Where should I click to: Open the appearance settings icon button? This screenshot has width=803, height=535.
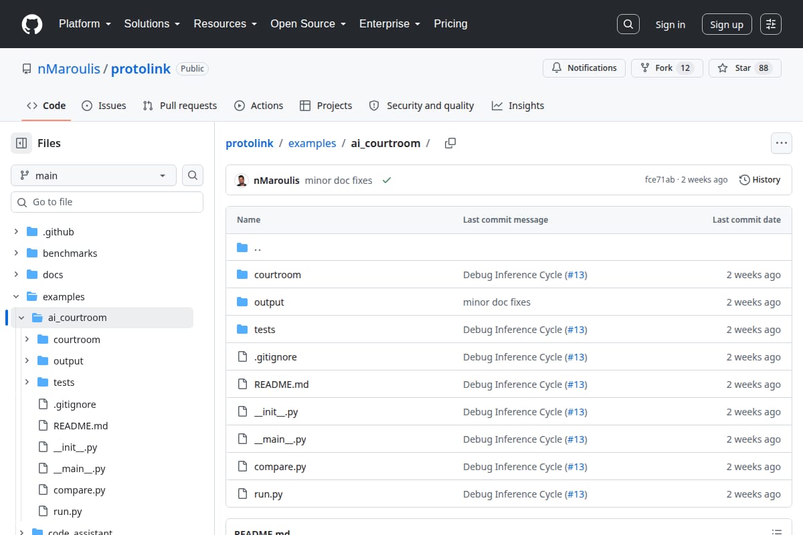pyautogui.click(x=771, y=24)
